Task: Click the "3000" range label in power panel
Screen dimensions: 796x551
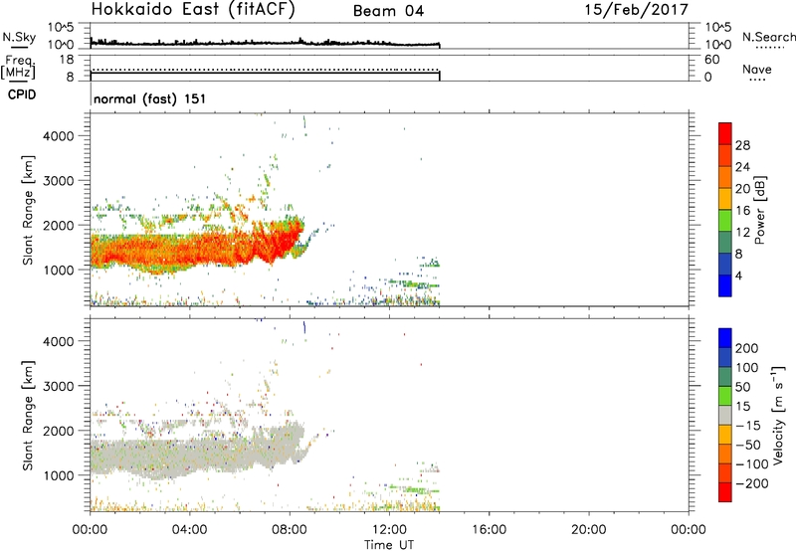Action: [x=59, y=181]
